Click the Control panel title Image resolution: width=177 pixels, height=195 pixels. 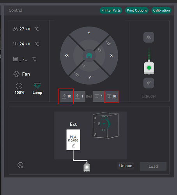(x=16, y=10)
